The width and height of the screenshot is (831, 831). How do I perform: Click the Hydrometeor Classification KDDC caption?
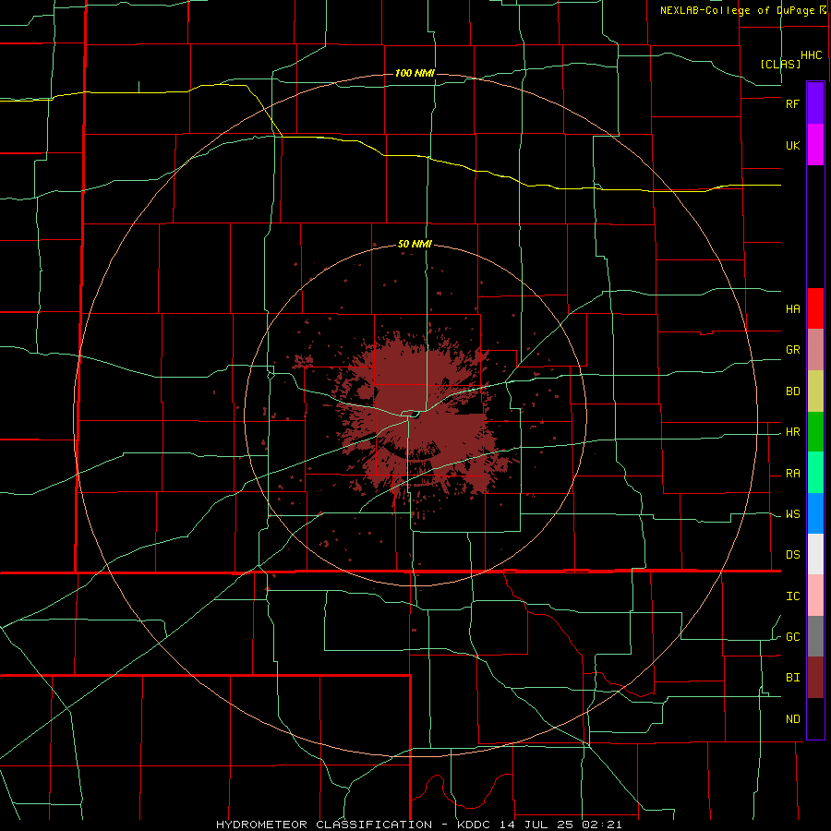(x=418, y=825)
